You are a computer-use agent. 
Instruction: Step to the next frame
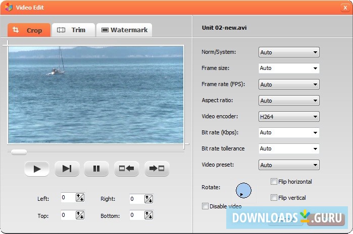tap(67, 169)
